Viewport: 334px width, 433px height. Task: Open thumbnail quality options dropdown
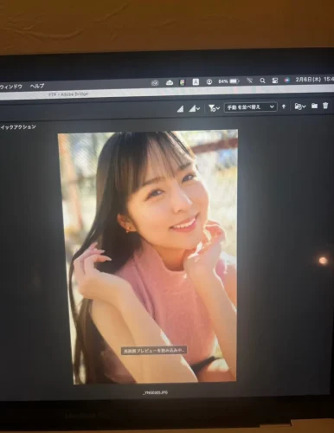tap(195, 108)
